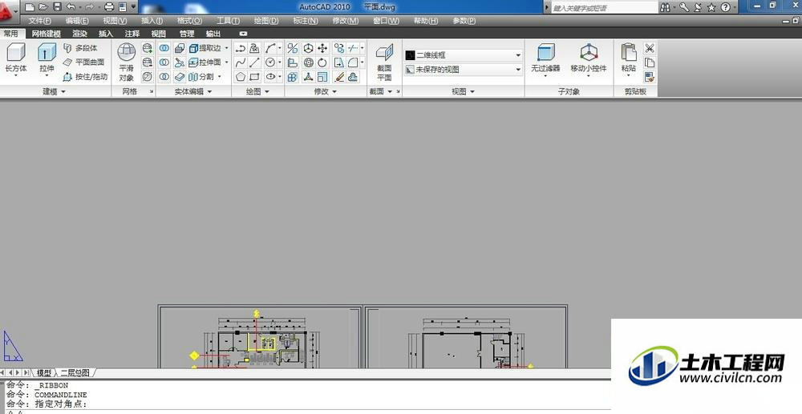The width and height of the screenshot is (802, 414).
Task: Click the 按住/拖动 presspull tool
Action: [x=85, y=77]
